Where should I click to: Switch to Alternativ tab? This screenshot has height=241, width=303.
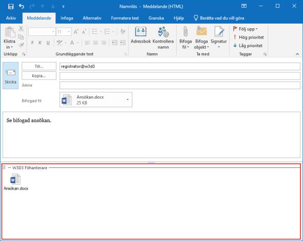point(92,18)
